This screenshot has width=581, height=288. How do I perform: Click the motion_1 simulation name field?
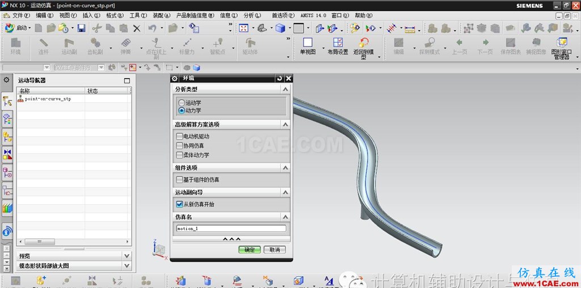(231, 228)
